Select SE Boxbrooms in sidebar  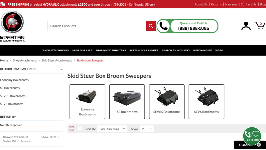[10, 88]
